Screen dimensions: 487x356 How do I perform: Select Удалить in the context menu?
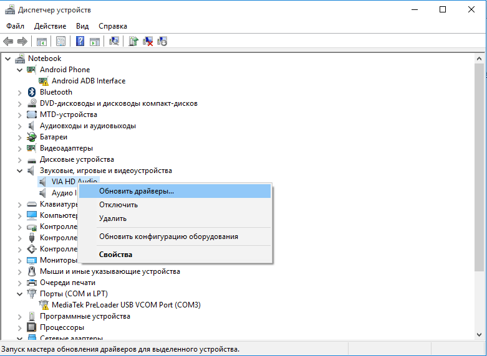[x=113, y=218]
